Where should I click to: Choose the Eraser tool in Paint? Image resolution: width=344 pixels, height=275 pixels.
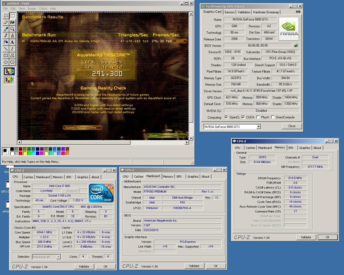(6, 22)
